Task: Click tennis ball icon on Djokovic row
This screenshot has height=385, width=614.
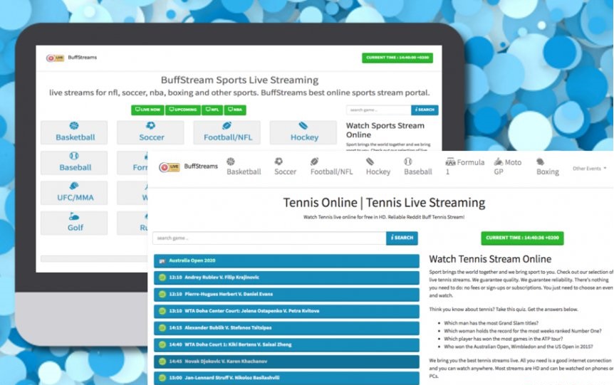Action: coord(162,362)
